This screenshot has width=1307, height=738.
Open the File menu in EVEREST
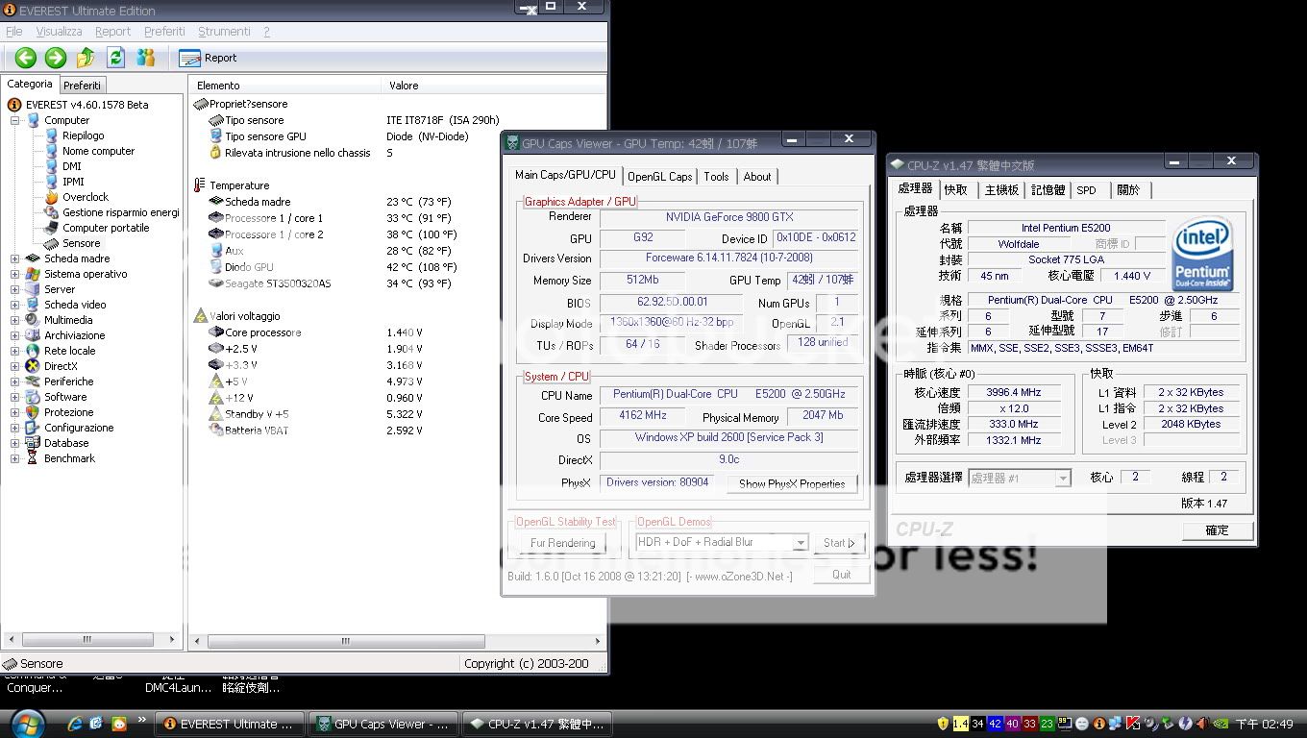pos(13,32)
